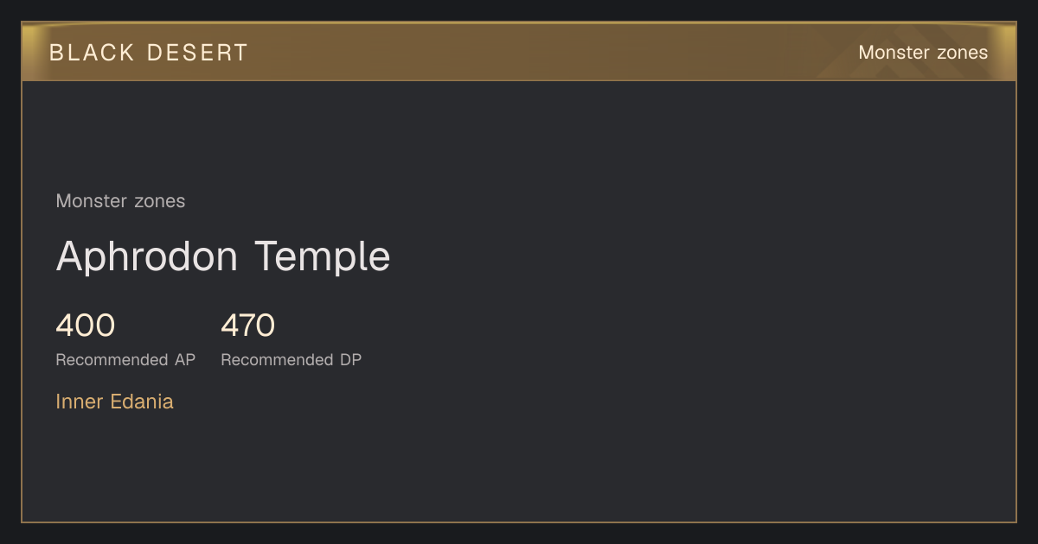Open the Inner Edania region link
The height and width of the screenshot is (544, 1038).
[x=115, y=402]
